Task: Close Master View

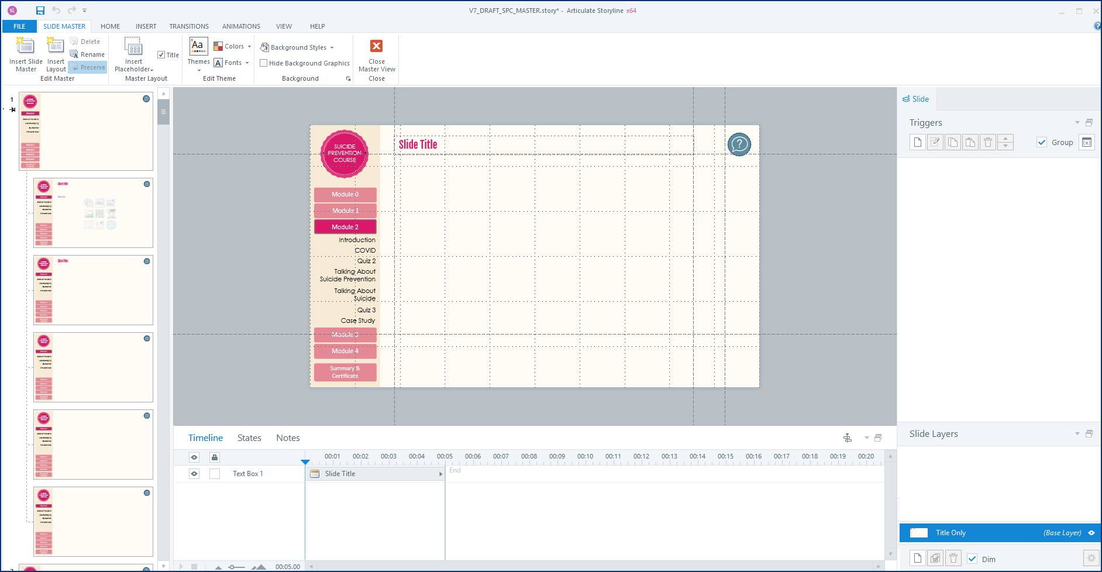Action: [377, 54]
